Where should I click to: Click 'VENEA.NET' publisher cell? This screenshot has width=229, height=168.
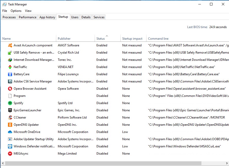click(66, 67)
